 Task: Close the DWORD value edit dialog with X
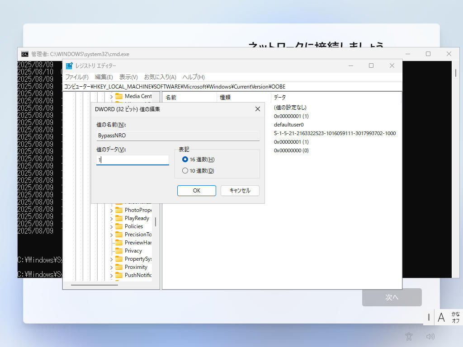257,109
